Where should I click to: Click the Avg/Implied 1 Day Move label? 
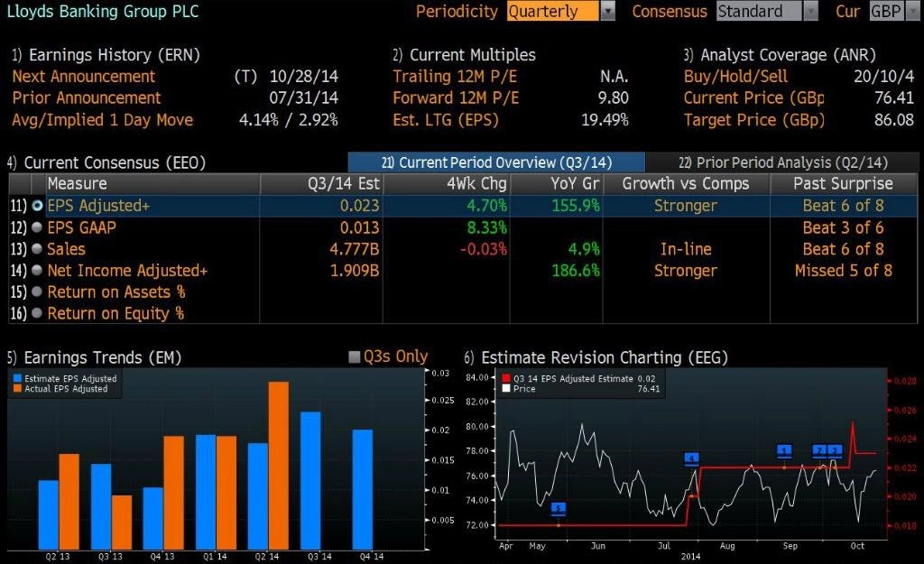[103, 120]
